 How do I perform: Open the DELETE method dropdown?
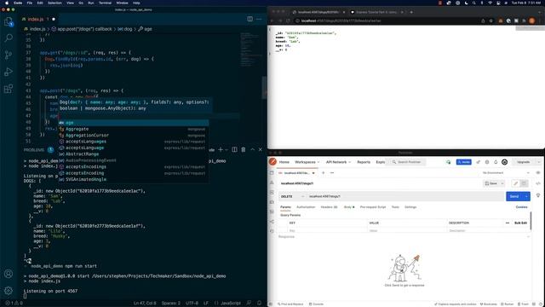292,197
